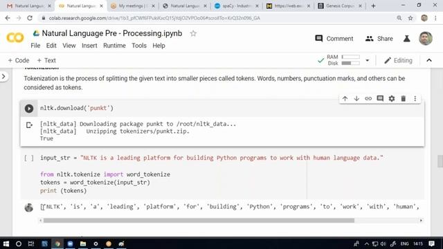The width and height of the screenshot is (443, 249).
Task: Reload the page in browser
Action: pyautogui.click(x=30, y=18)
